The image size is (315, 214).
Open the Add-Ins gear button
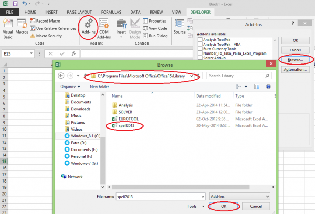tap(88, 27)
